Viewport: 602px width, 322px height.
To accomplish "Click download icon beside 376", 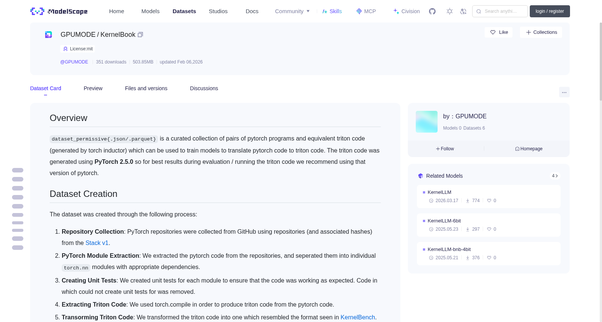I will click(x=468, y=258).
